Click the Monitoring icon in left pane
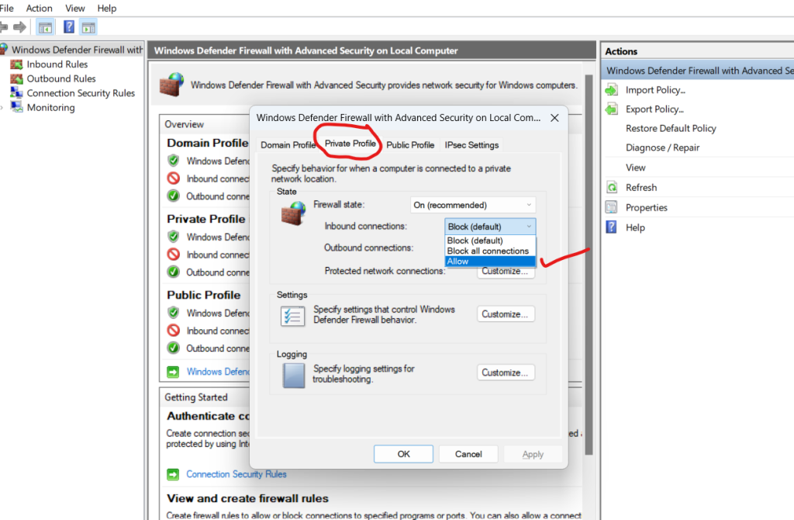The height and width of the screenshot is (520, 794). point(17,108)
